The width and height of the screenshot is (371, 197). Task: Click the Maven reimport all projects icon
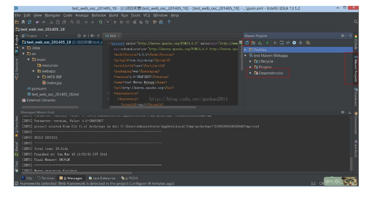(247, 42)
